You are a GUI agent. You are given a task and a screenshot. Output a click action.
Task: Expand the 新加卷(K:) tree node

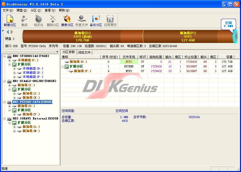pos(14,98)
